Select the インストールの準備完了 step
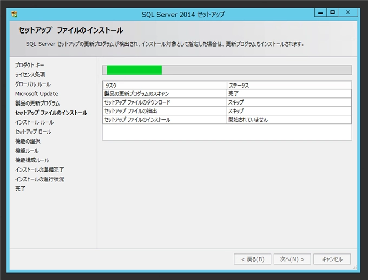The image size is (368, 280). coord(40,170)
